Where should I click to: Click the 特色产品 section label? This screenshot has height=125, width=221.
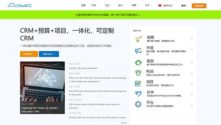(x=137, y=31)
